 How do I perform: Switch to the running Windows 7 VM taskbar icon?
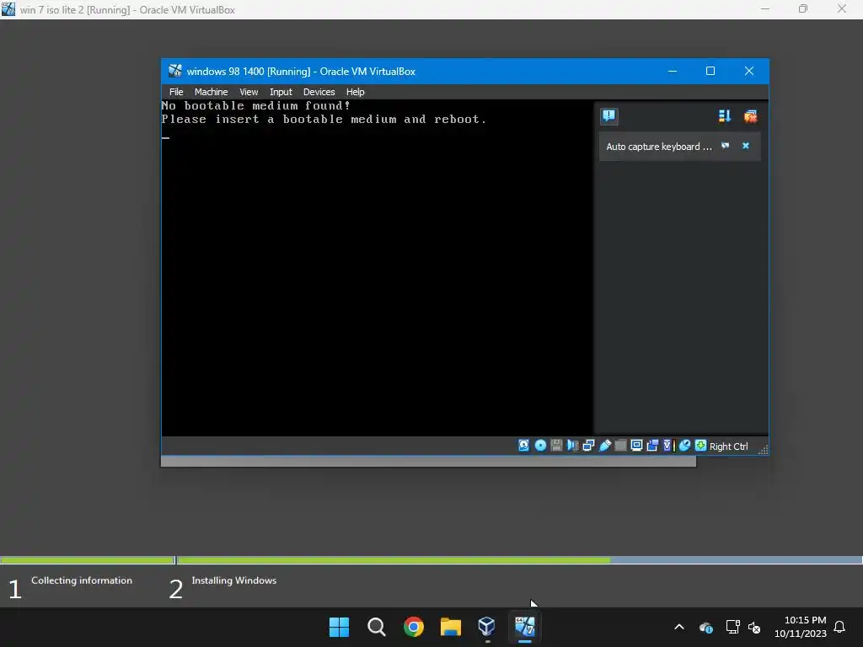(x=524, y=627)
